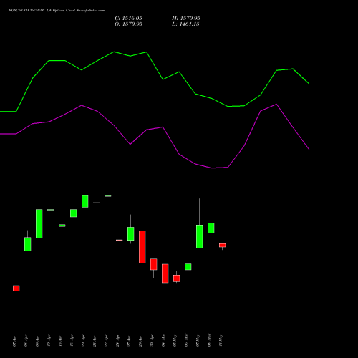Screen dimensions: 358x358
Task: Click the 07 Apr date label
Action: point(14,341)
